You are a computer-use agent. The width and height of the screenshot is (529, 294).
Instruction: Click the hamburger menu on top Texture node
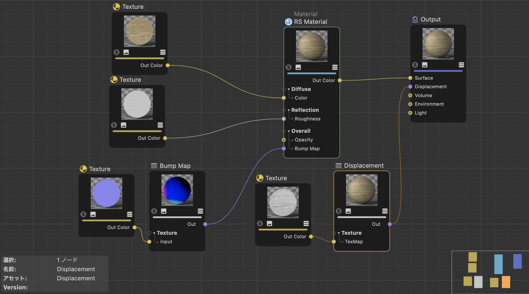[163, 52]
